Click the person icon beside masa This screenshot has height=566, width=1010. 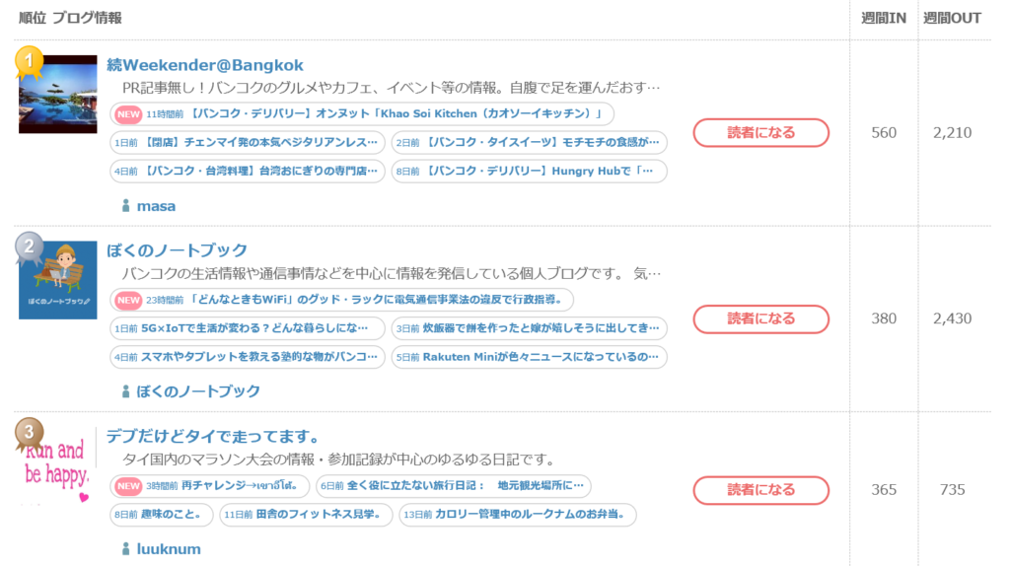tap(125, 206)
